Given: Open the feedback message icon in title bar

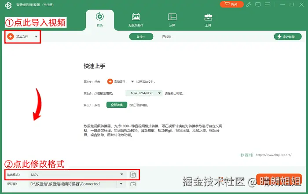Looking at the screenshot, I should click(x=258, y=4).
